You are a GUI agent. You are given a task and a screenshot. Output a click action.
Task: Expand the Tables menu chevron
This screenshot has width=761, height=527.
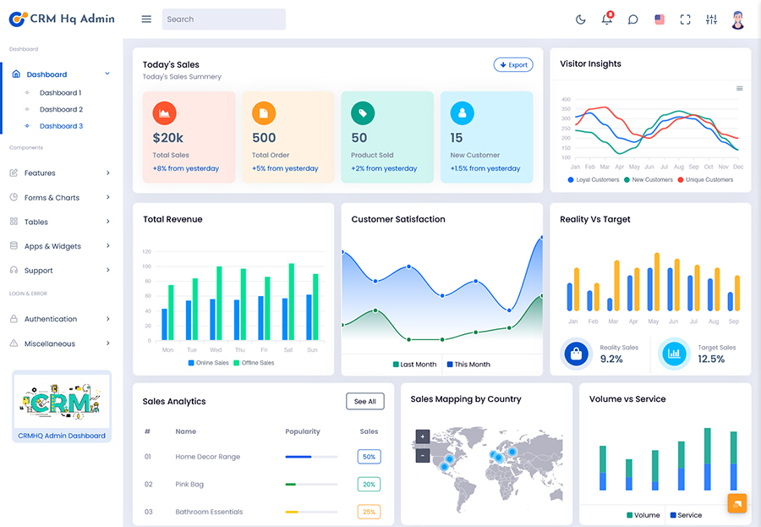(x=107, y=222)
